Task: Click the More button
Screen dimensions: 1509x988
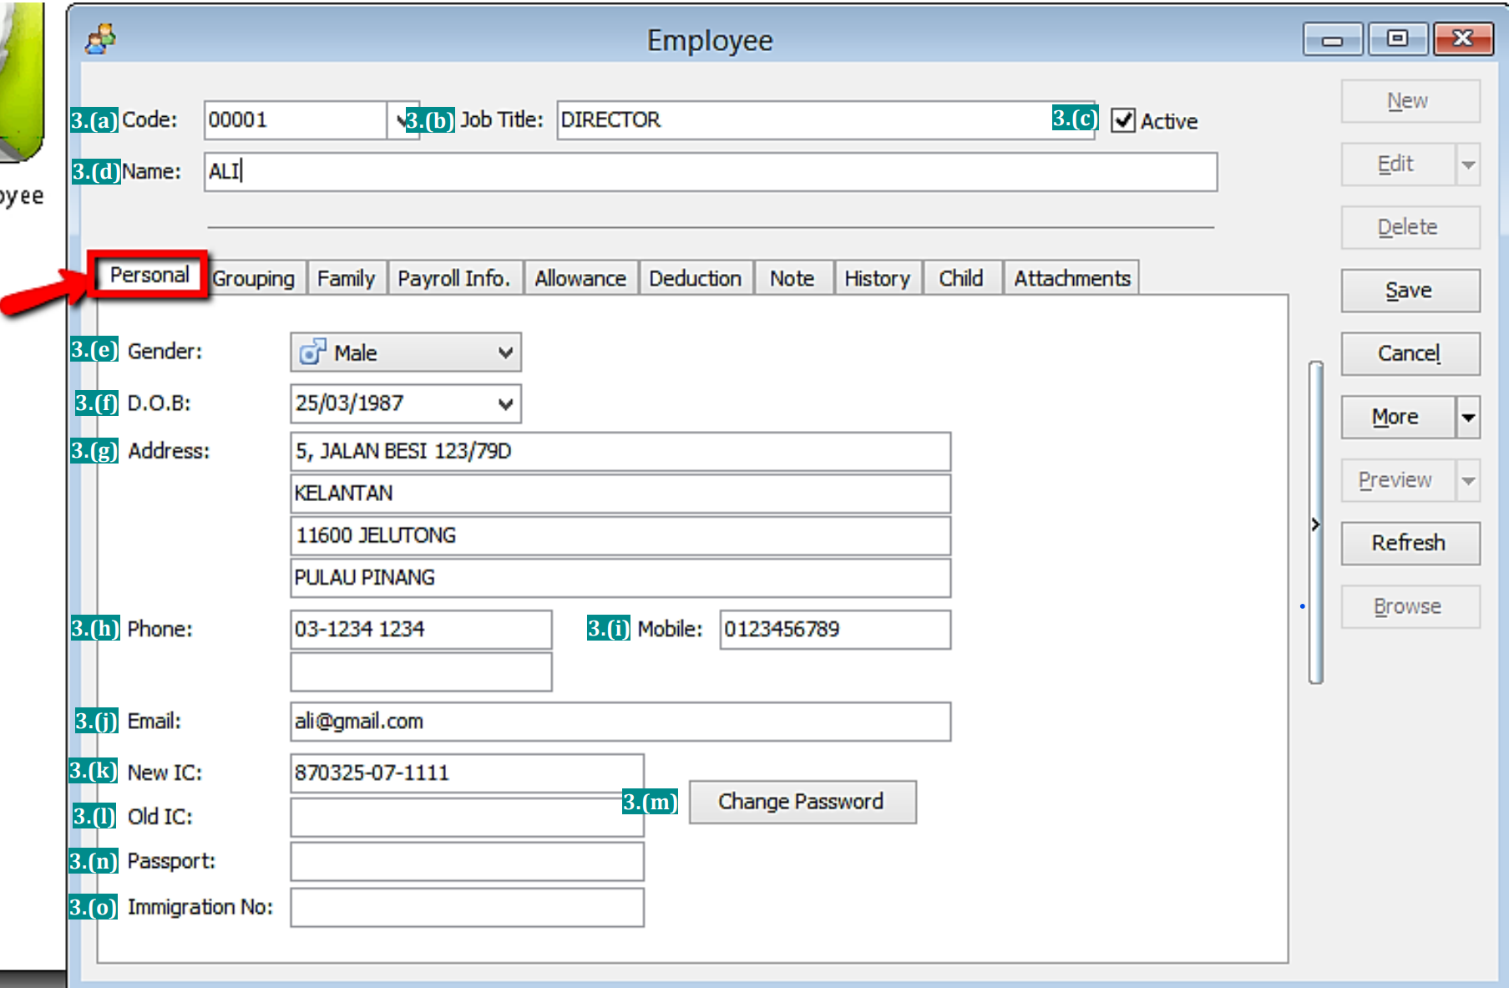Action: click(x=1399, y=417)
